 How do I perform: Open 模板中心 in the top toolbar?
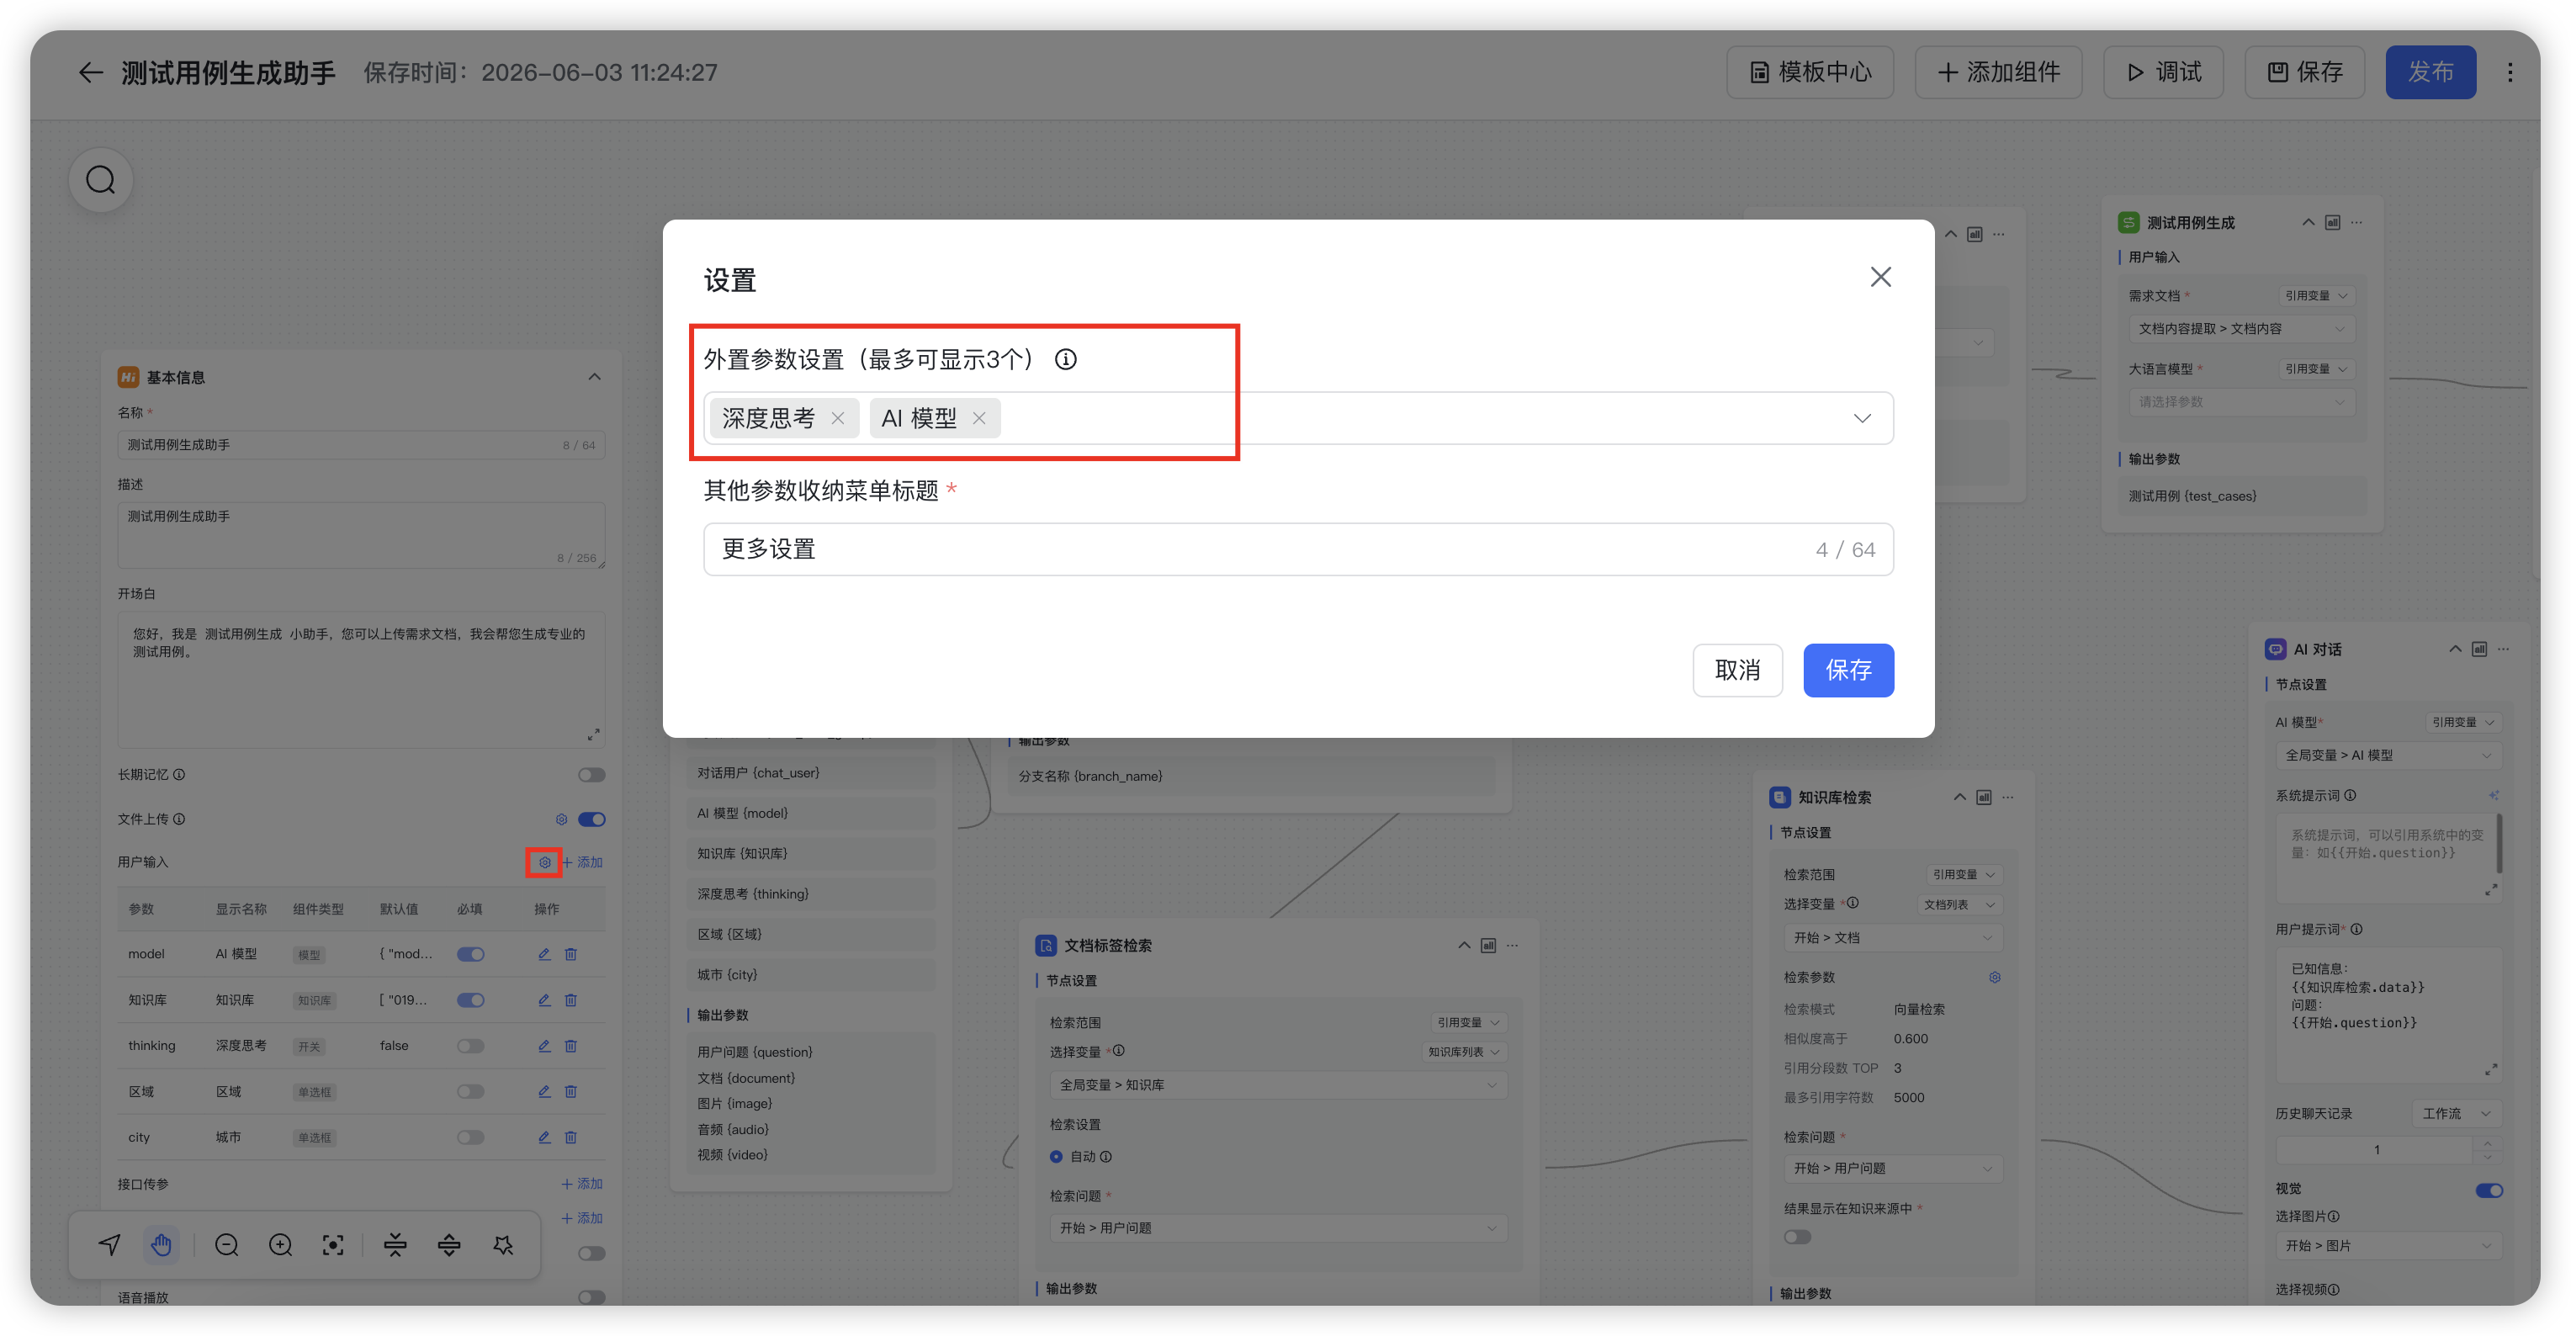[1810, 72]
